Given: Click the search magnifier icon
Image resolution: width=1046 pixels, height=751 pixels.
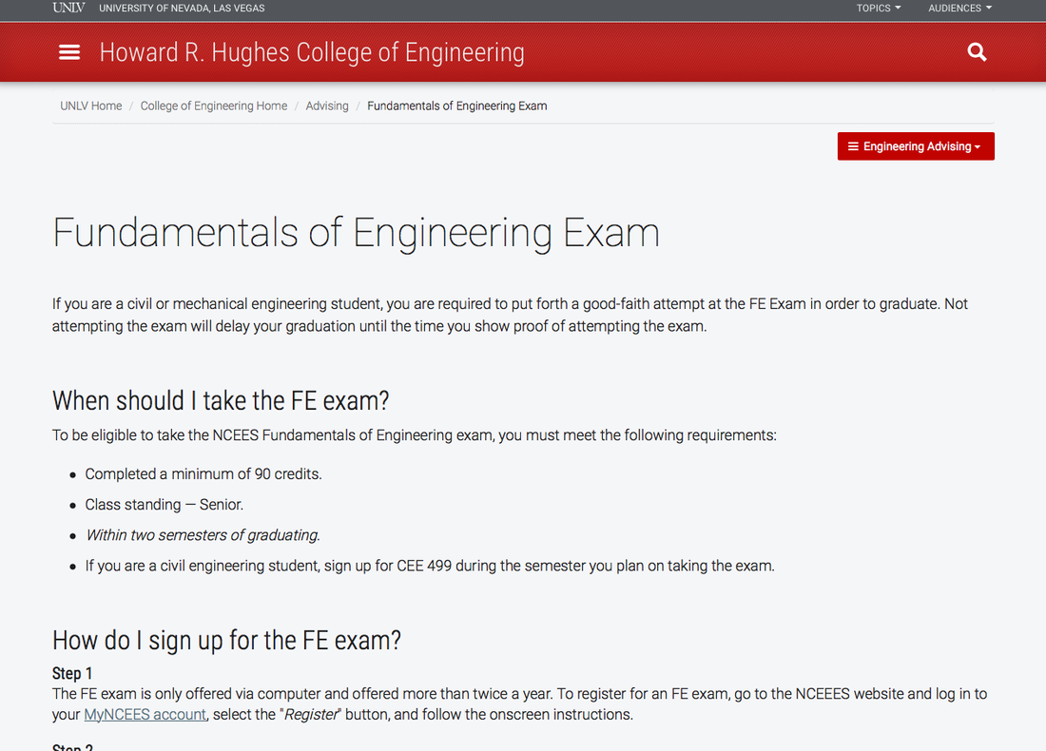Looking at the screenshot, I should tap(977, 52).
